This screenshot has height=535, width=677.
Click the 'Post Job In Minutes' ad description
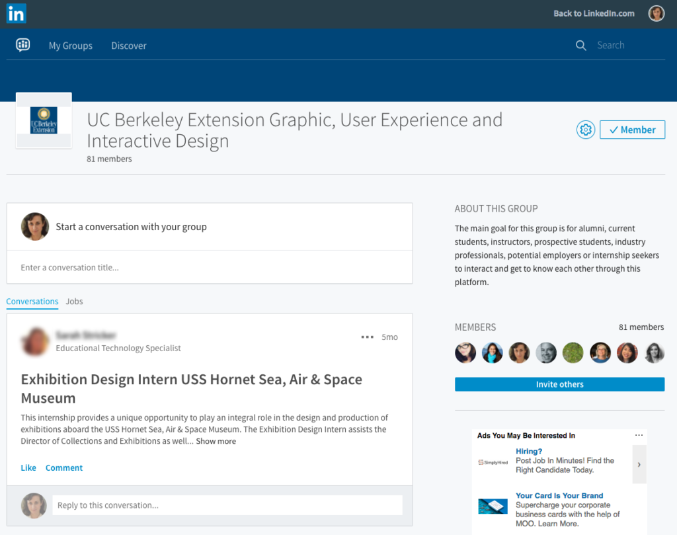coord(565,465)
